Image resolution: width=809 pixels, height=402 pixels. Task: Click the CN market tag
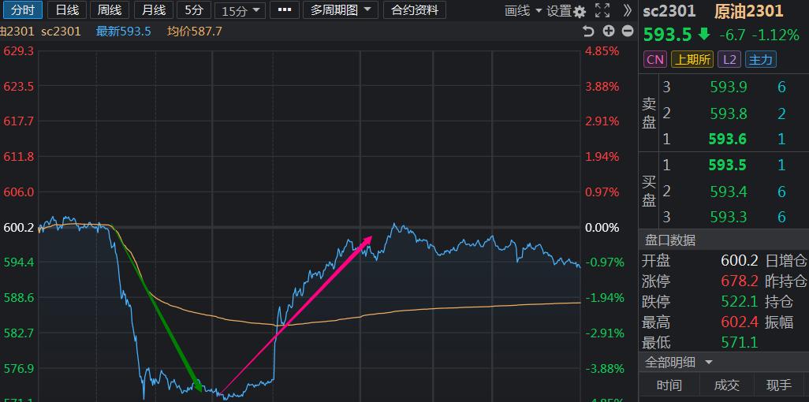click(x=654, y=59)
